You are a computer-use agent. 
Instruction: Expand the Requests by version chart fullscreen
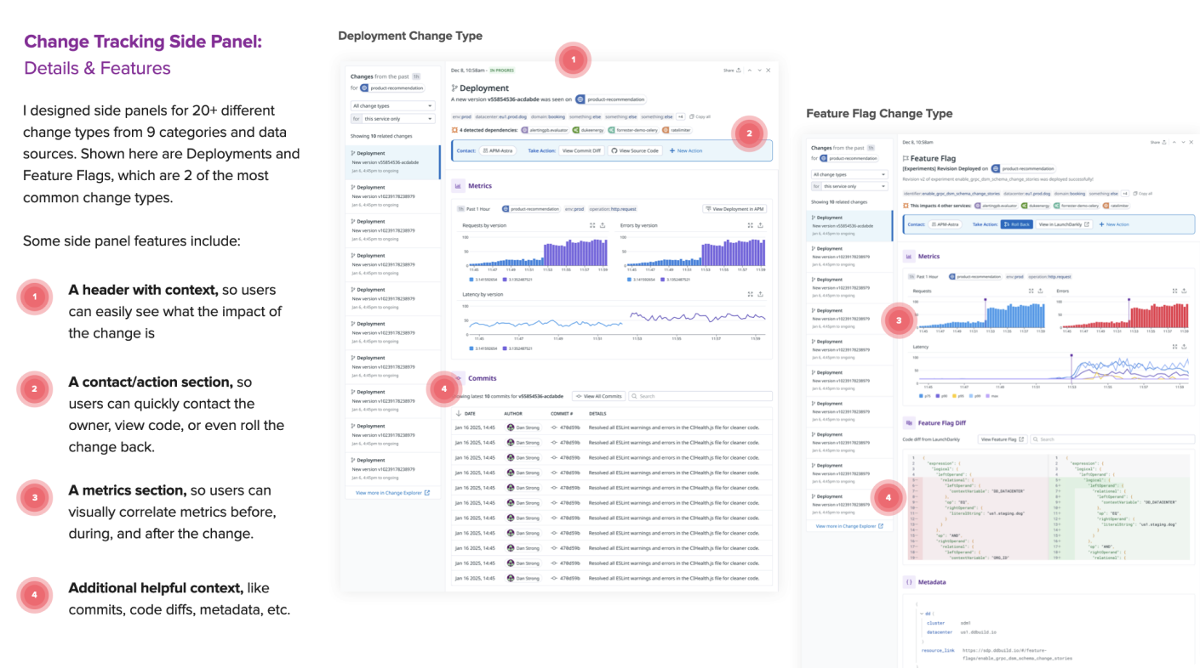click(592, 225)
